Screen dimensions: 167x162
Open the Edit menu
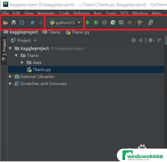click(16, 13)
